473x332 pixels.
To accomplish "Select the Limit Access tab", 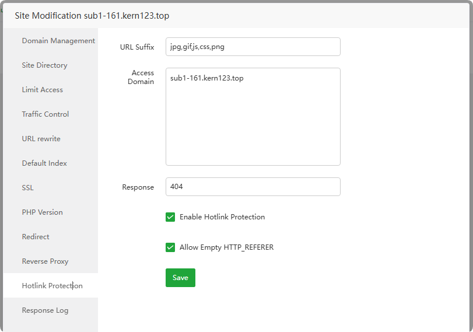I will (x=43, y=90).
